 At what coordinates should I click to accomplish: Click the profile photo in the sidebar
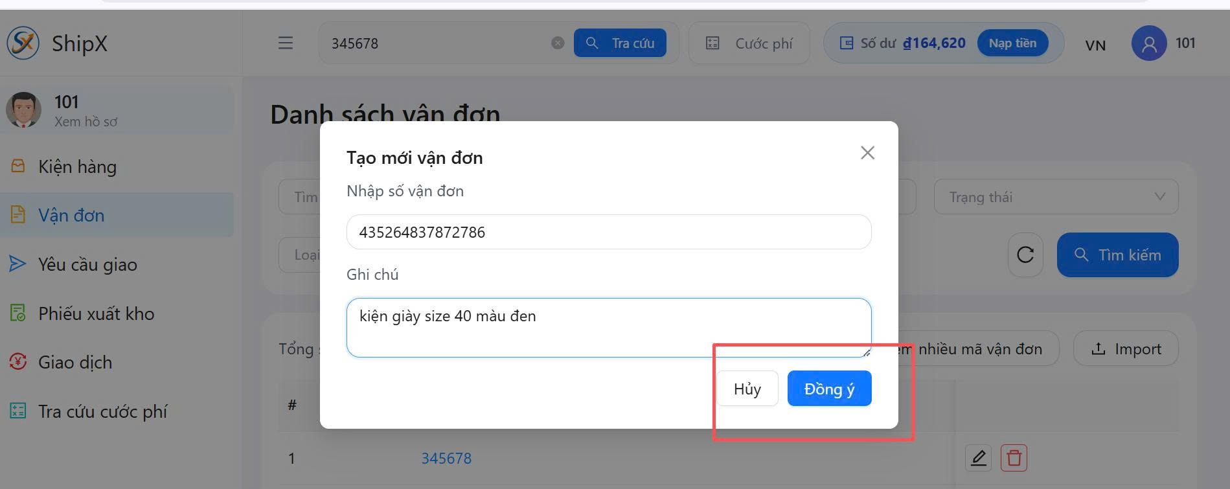23,109
